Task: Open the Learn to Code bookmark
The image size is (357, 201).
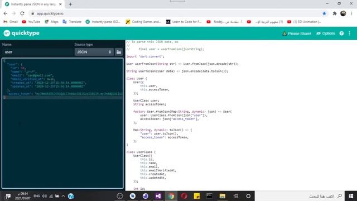Action: [184, 22]
